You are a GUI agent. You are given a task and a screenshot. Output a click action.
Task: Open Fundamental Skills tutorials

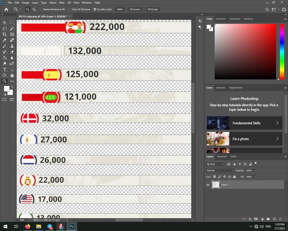pyautogui.click(x=244, y=123)
